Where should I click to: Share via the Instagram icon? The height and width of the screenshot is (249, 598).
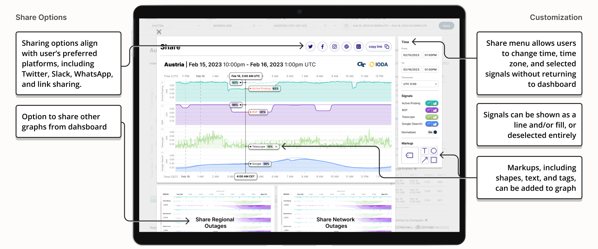pos(335,47)
